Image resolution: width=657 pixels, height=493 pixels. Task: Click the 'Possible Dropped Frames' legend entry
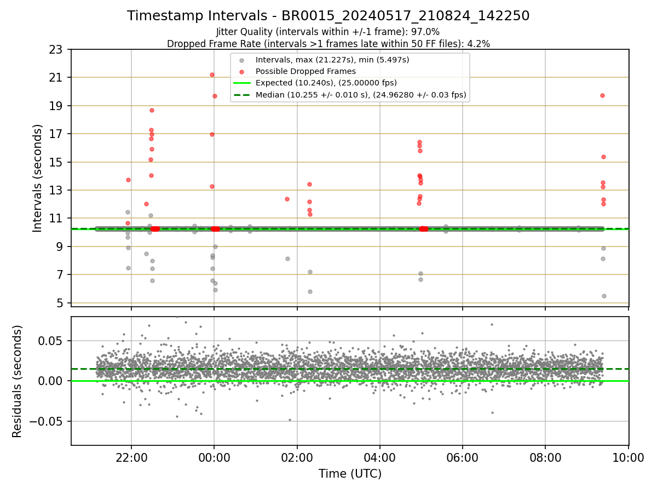(306, 71)
